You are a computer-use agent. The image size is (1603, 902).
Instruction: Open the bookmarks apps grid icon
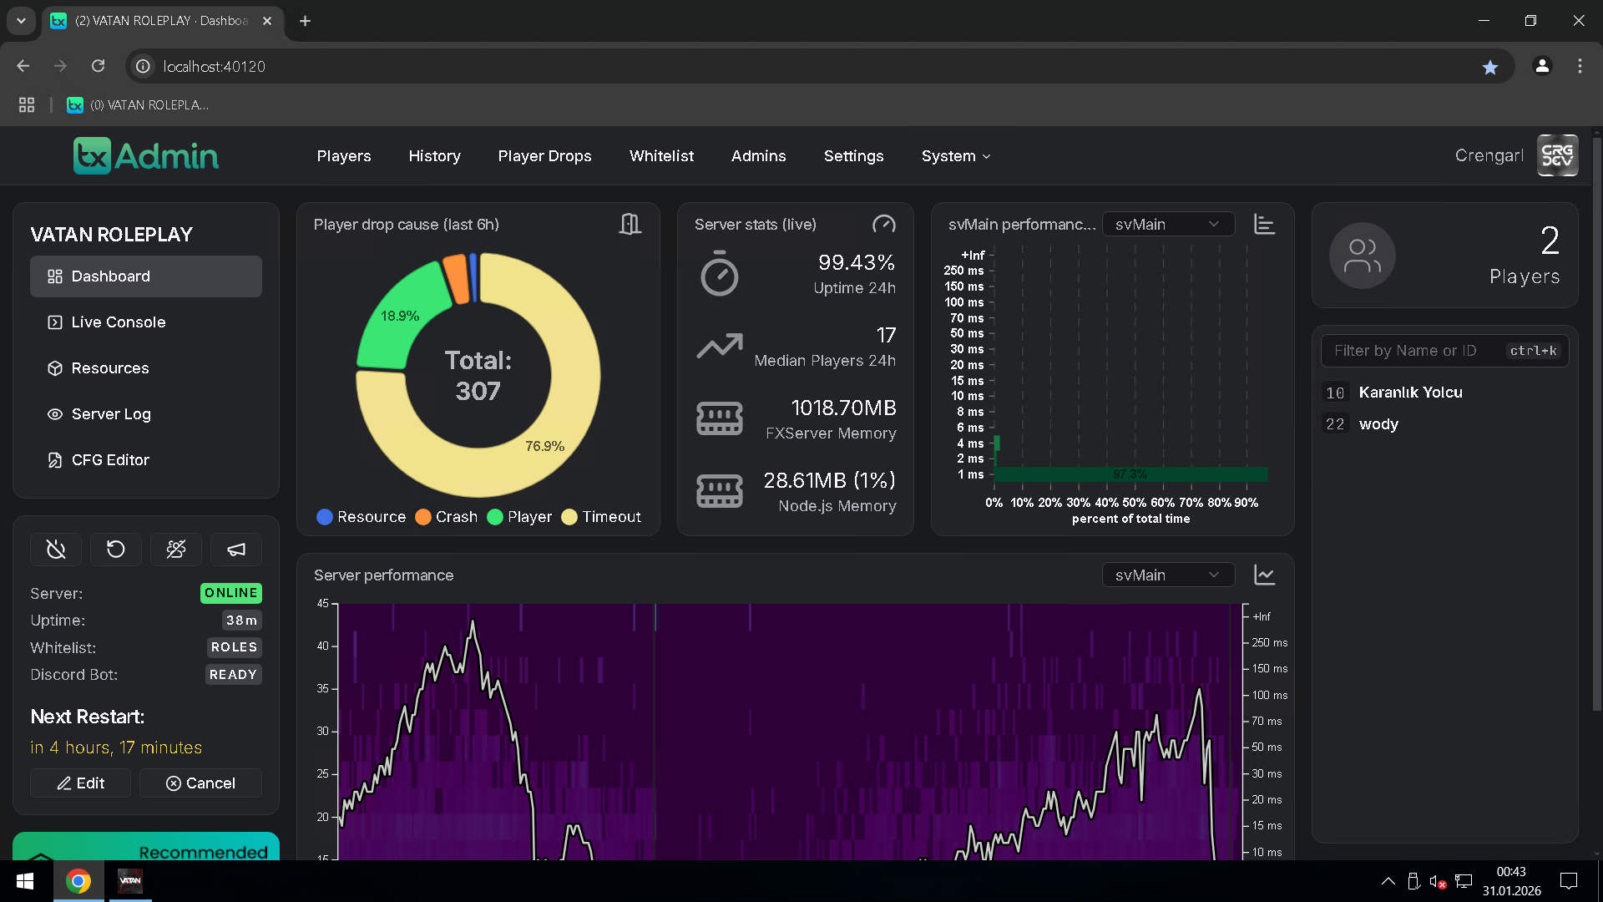point(27,105)
